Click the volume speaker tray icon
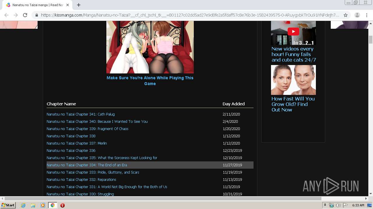 coord(338,205)
